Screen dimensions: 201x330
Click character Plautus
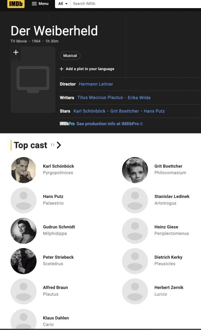(51, 294)
